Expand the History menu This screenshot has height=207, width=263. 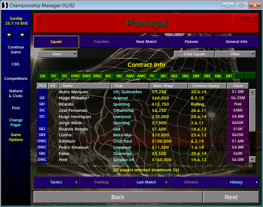click(x=236, y=182)
